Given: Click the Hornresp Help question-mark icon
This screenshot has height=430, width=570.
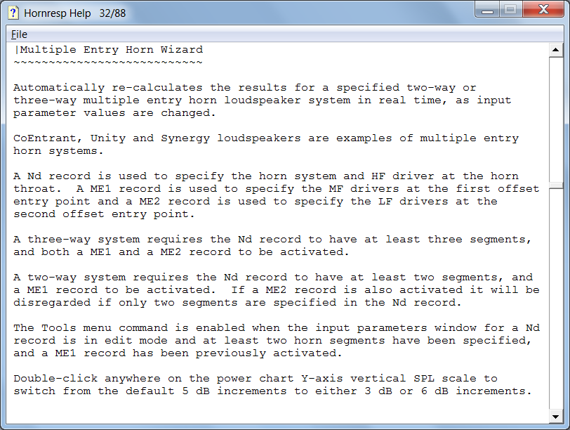Looking at the screenshot, I should (13, 13).
